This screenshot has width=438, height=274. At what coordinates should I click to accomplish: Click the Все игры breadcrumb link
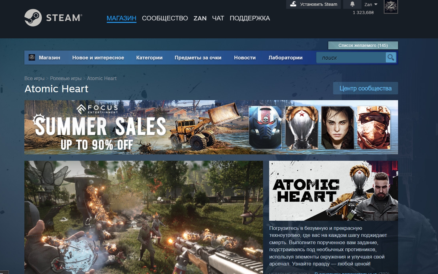click(34, 78)
